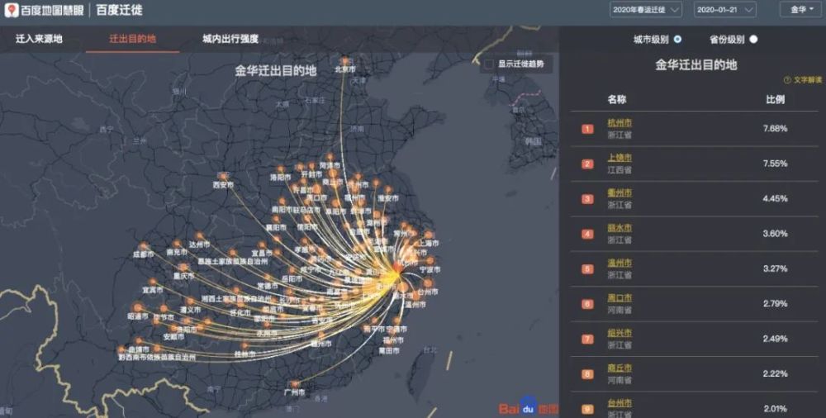Switch to the 迁出目的地 tab

[132, 39]
